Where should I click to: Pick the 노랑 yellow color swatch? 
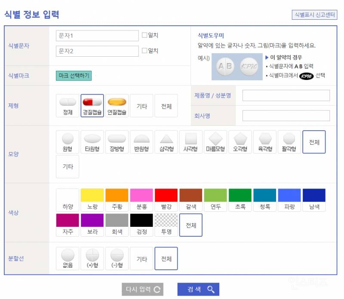click(x=92, y=200)
